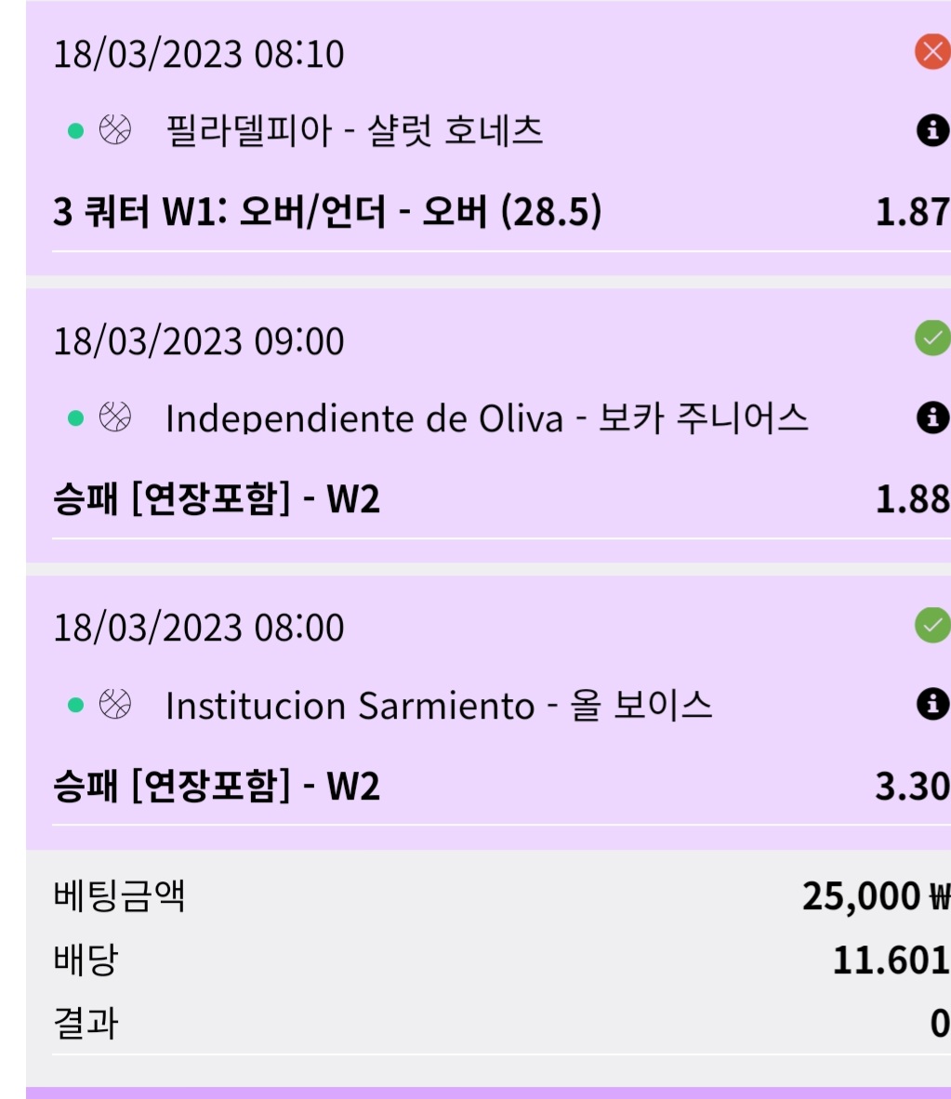
Task: Click green checkmark on Institucion Sarmiento bet
Action: pyautogui.click(x=932, y=625)
